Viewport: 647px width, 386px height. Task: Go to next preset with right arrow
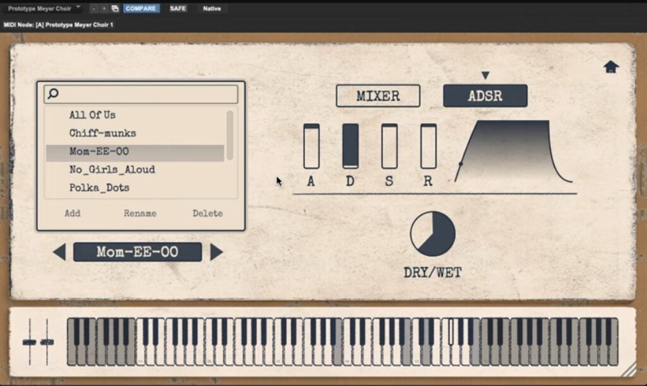click(216, 252)
